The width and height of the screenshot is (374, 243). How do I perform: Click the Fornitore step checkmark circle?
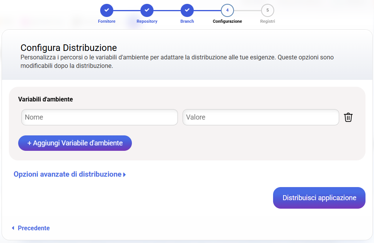(x=107, y=10)
